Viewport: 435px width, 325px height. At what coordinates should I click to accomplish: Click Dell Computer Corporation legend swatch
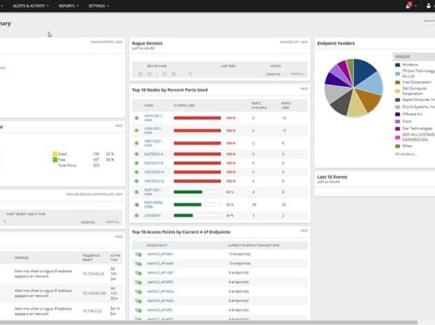point(397,91)
